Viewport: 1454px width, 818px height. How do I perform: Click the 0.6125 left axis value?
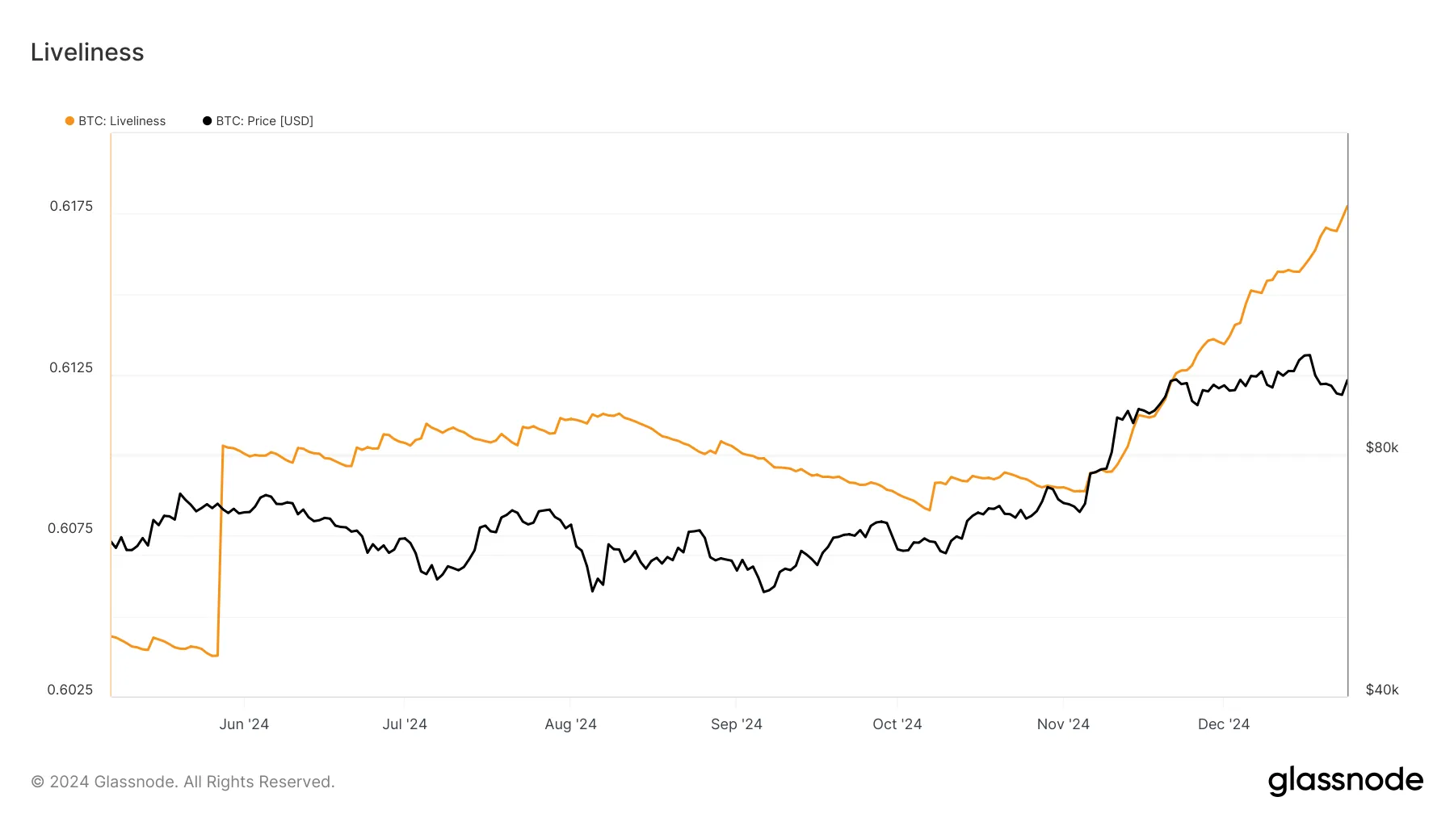tap(71, 367)
